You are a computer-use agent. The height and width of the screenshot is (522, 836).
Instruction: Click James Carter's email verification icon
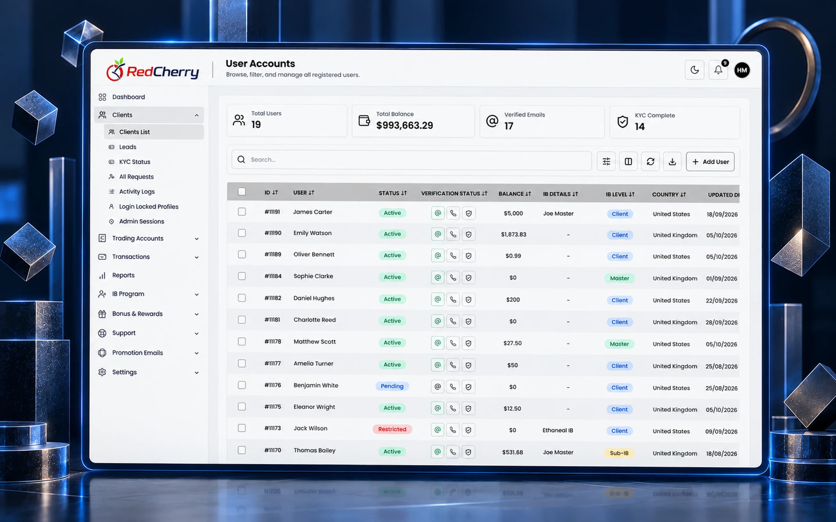438,213
